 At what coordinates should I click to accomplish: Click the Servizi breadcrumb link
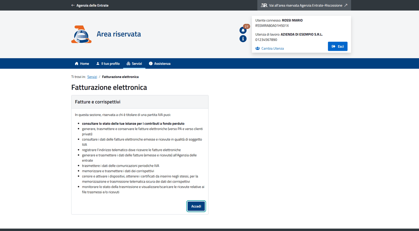pyautogui.click(x=92, y=77)
